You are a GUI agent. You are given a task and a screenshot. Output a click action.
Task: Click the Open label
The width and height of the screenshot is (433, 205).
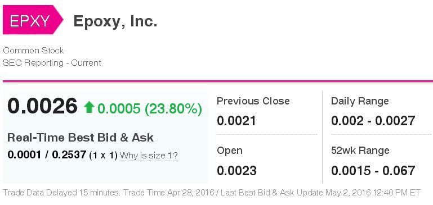(230, 151)
